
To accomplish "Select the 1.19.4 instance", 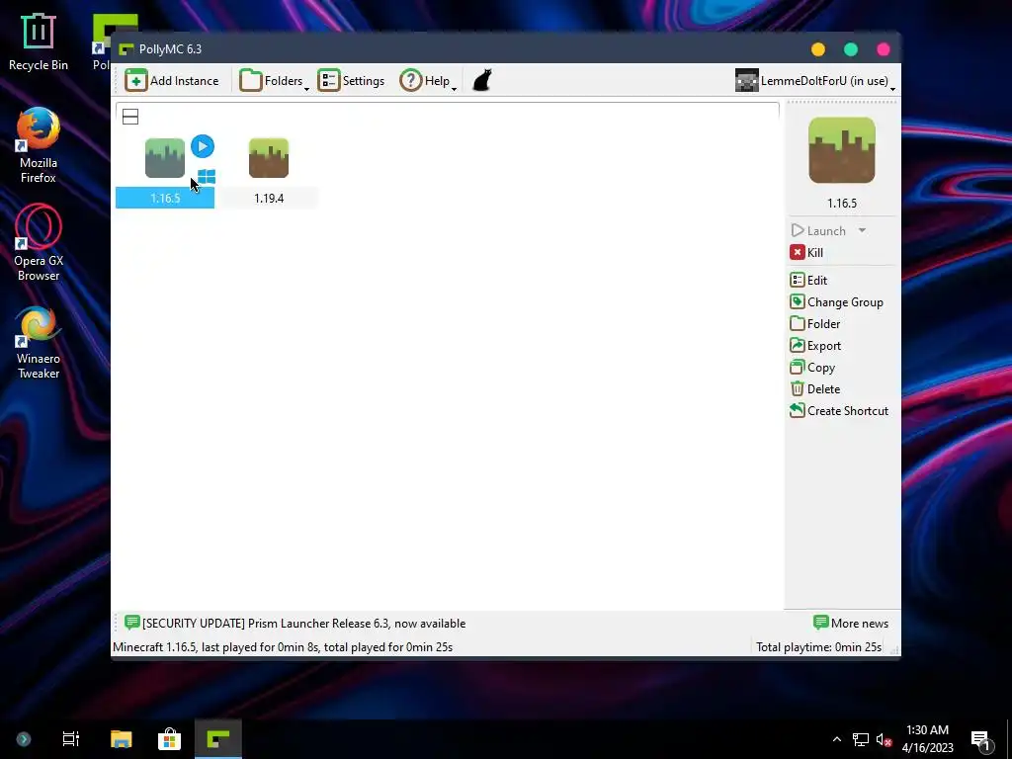I will 269,172.
